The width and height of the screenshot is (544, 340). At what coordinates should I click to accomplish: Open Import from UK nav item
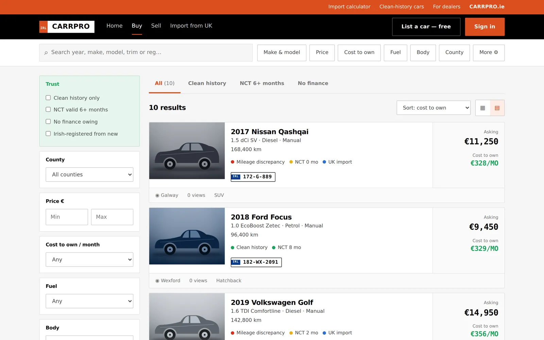click(191, 26)
